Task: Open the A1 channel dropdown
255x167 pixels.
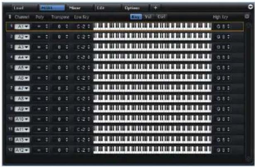Action: [22, 26]
